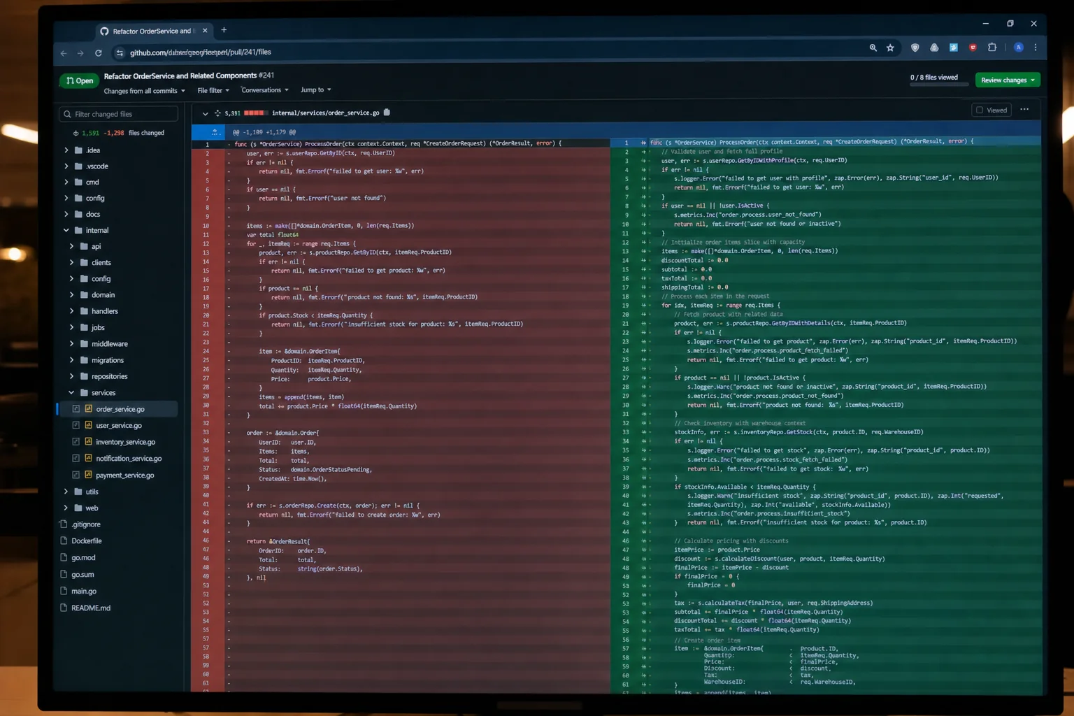The width and height of the screenshot is (1074, 716).
Task: Open the shield extension icon
Action: click(x=915, y=48)
